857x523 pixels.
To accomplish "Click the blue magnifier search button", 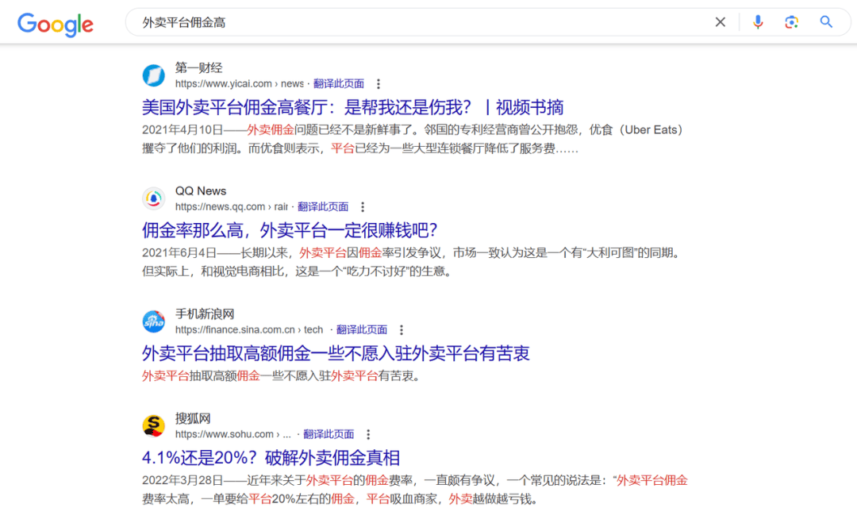I will 826,22.
